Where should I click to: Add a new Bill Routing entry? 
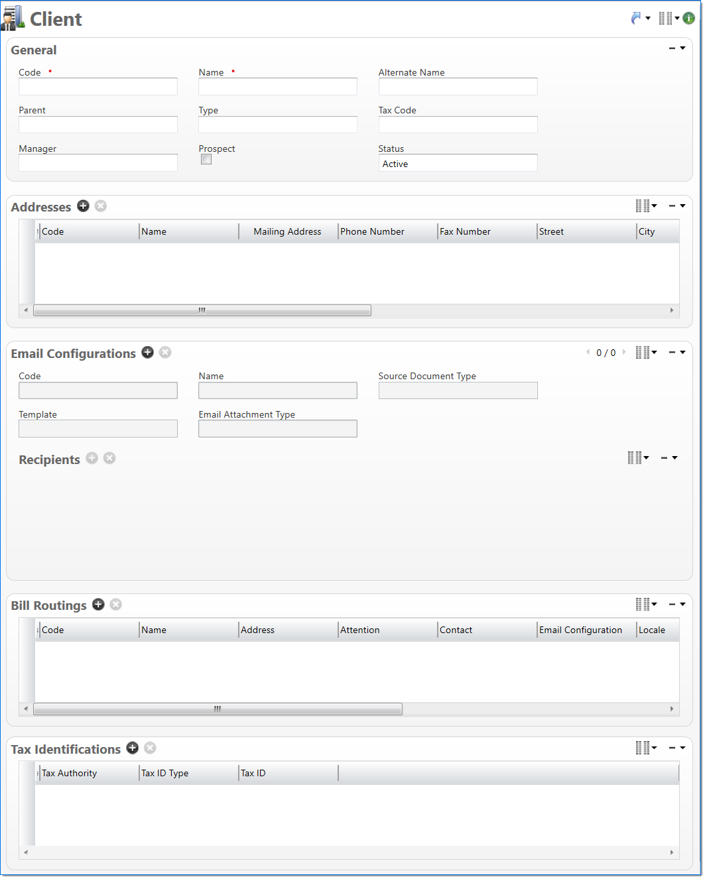click(98, 605)
